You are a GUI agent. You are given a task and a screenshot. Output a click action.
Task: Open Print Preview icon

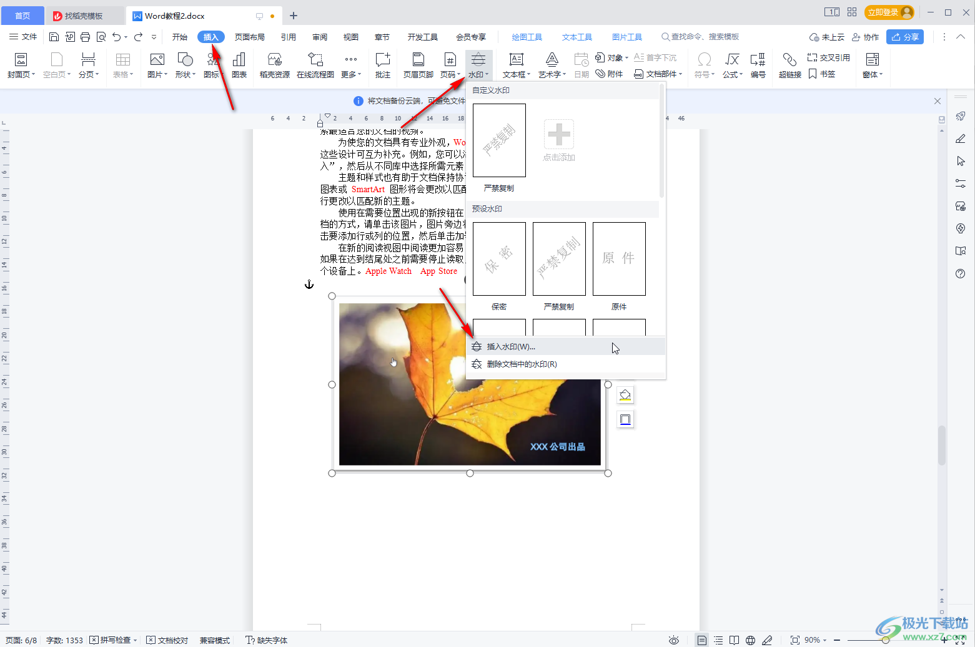[x=101, y=37]
